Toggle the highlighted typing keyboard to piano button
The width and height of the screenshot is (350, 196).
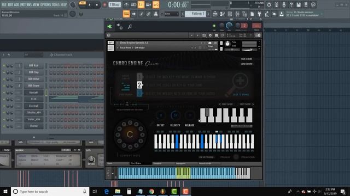[126, 14]
